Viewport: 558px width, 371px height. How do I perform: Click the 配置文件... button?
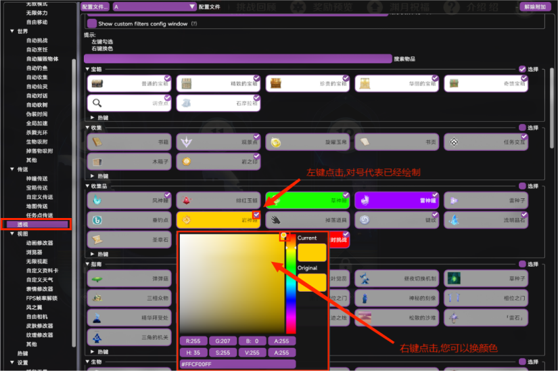pyautogui.click(x=95, y=7)
